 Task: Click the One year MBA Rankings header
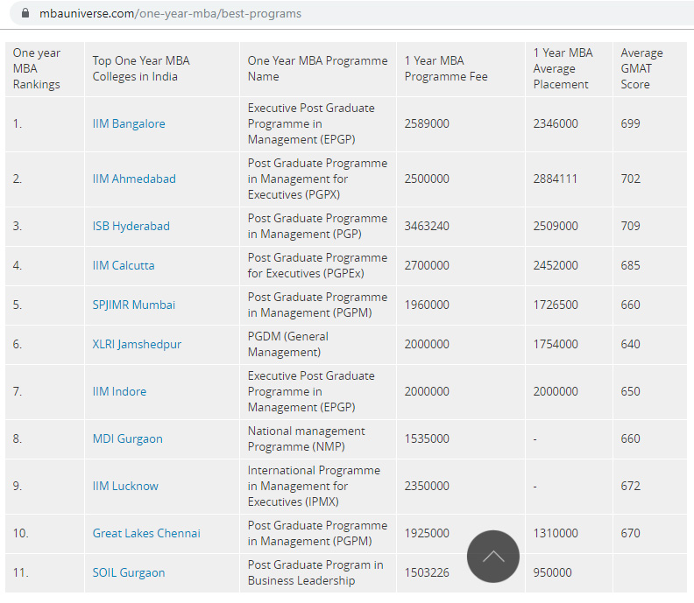point(37,68)
